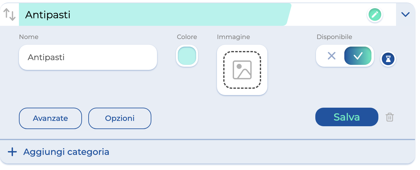Mark the category available with the checkmark

click(358, 56)
